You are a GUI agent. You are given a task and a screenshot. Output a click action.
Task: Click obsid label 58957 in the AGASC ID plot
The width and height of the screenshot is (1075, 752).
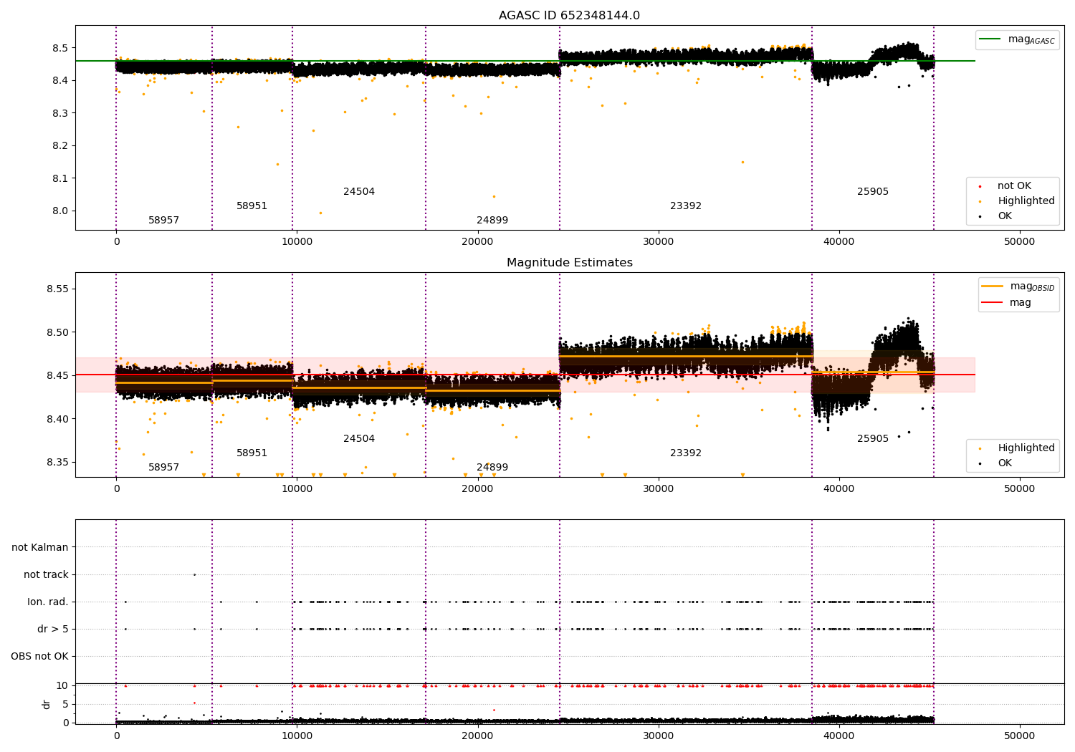pyautogui.click(x=163, y=221)
